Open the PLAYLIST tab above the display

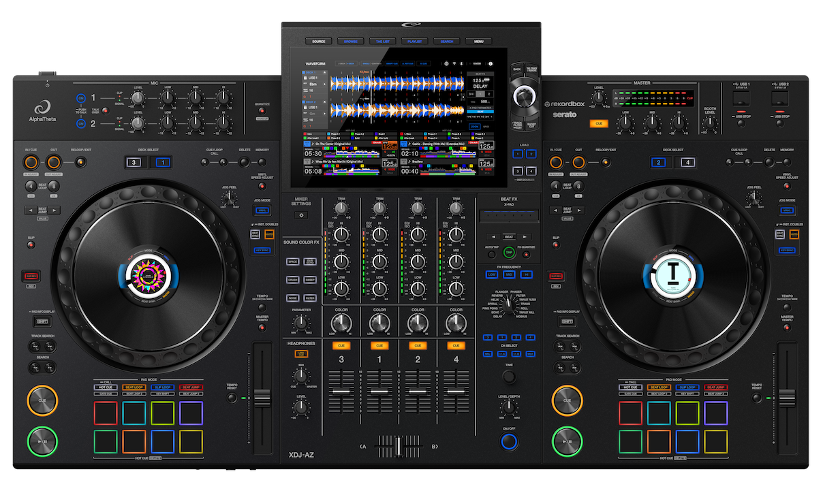pos(415,42)
